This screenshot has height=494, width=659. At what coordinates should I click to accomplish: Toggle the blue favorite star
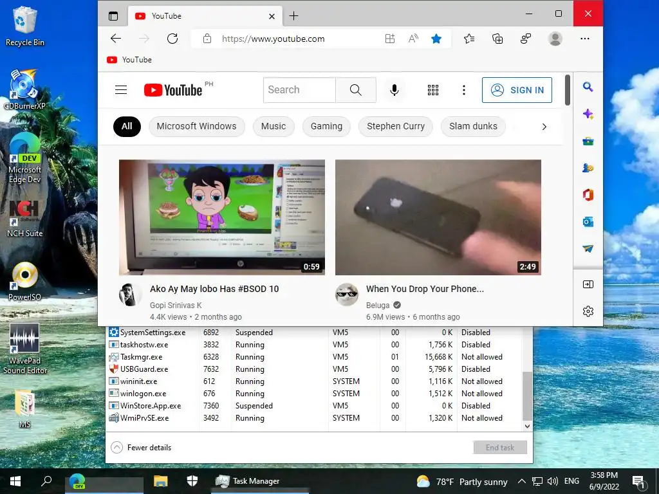(436, 39)
